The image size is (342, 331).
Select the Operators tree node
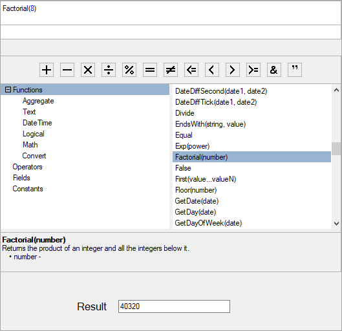28,167
